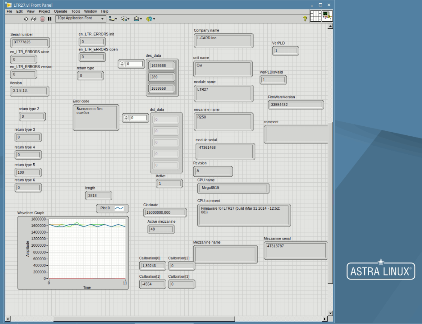Click the Active indicator field
The width and height of the screenshot is (422, 324).
click(x=169, y=183)
